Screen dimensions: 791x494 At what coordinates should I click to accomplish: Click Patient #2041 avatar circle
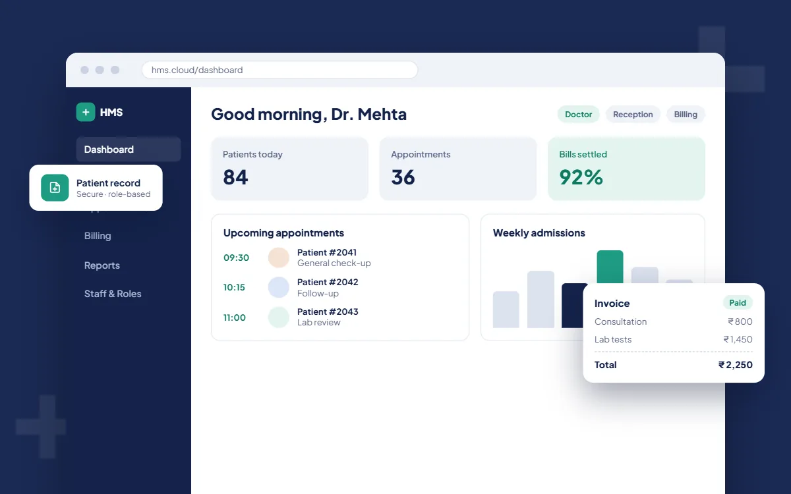pos(279,258)
